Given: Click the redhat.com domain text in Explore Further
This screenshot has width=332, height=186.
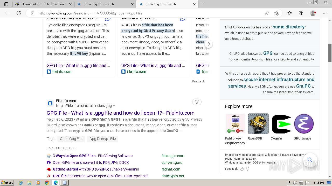Looking at the screenshot, I should click(171, 169).
